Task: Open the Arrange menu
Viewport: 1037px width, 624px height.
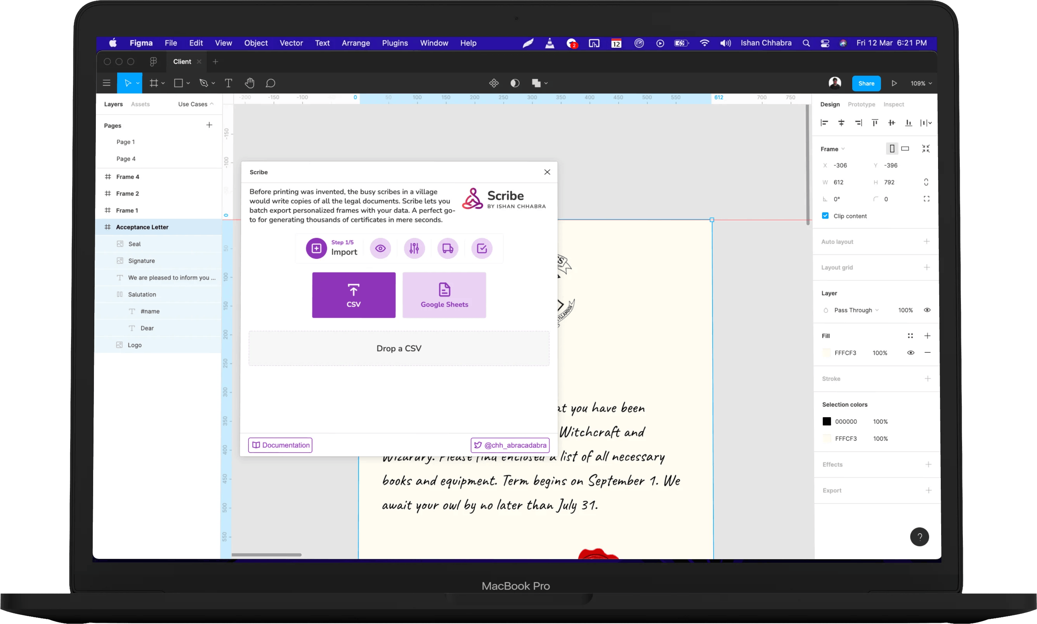Action: [x=356, y=43]
